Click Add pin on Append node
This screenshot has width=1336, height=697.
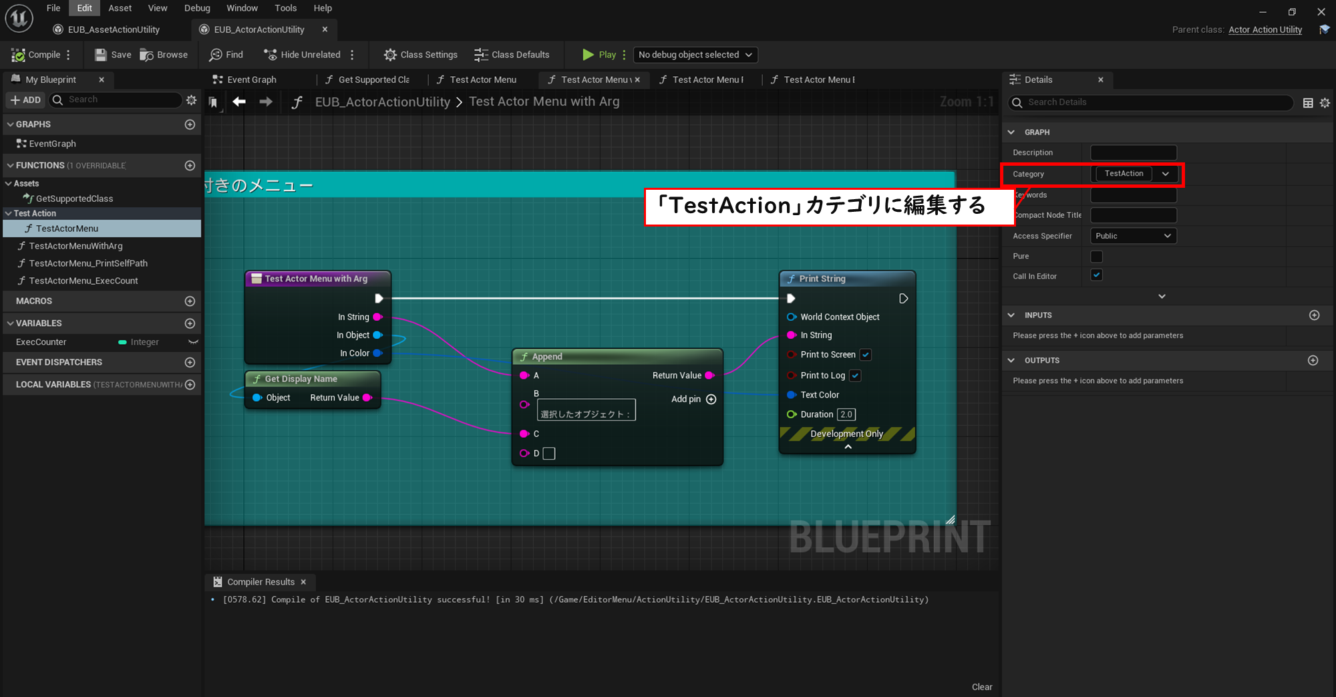click(693, 399)
